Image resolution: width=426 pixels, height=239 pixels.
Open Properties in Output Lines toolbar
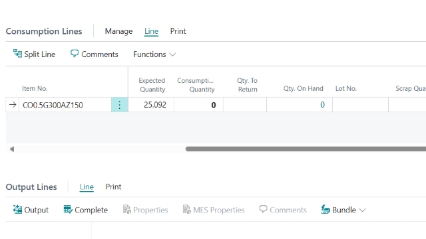pyautogui.click(x=145, y=210)
